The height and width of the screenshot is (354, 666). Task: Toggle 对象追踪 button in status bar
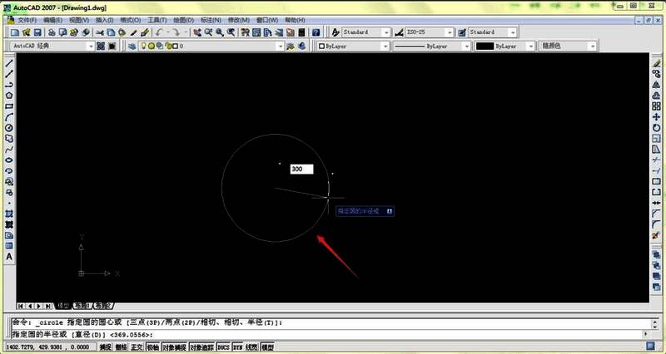201,347
